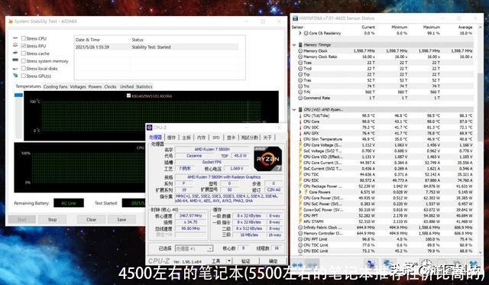Image resolution: width=489 pixels, height=285 pixels.
Task: Click the icon beside Infinity Fabric Clock
Action: [300, 228]
